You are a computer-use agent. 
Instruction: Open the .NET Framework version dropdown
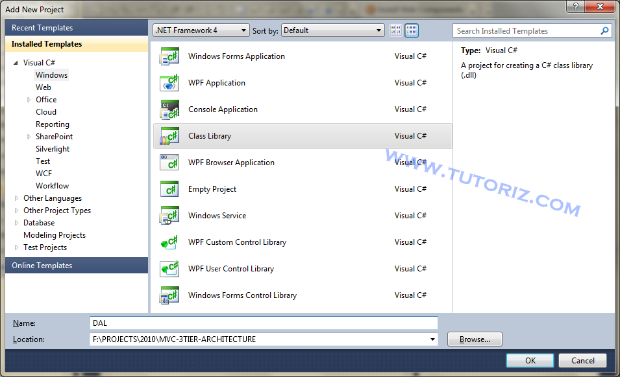(x=243, y=30)
